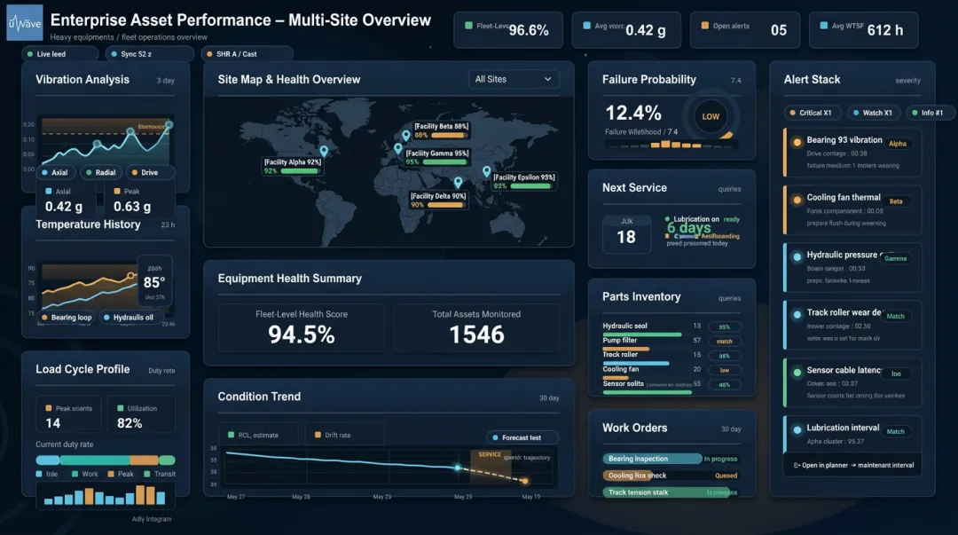Click the Pump filter inventory row
The width and height of the screenshot is (958, 535).
[x=671, y=342]
